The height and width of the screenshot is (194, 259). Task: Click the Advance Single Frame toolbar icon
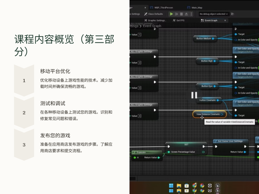point(176,14)
